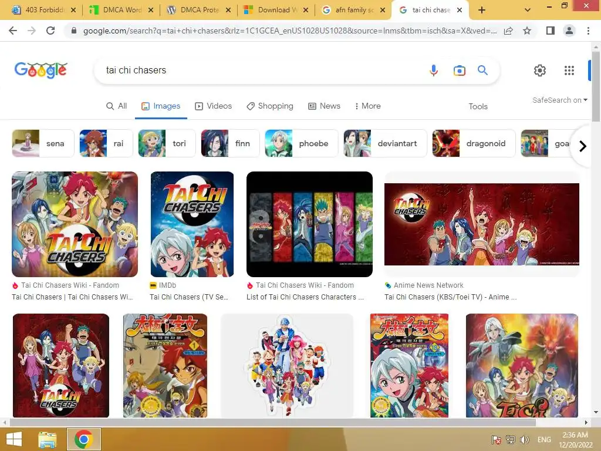Click the address bar URL
The width and height of the screenshot is (601, 451).
pos(289,31)
